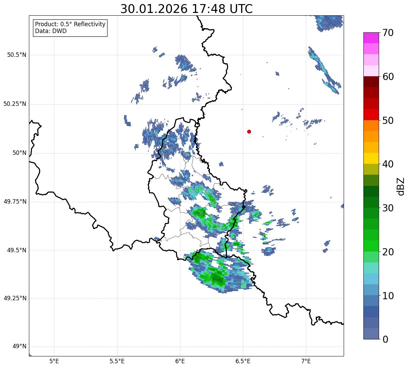Click the 5.5°E longitude label

[117, 361]
